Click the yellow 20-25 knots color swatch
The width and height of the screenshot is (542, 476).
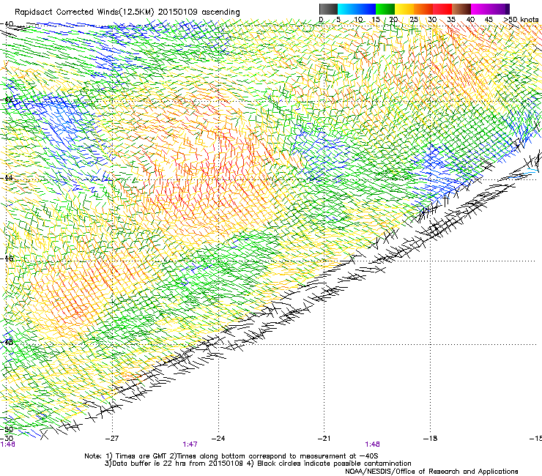(x=404, y=9)
